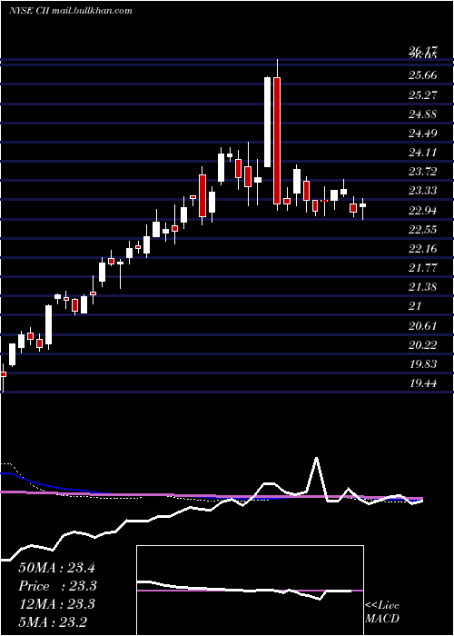
Task: Click the 22.94 price axis label
Action: pyautogui.click(x=423, y=210)
